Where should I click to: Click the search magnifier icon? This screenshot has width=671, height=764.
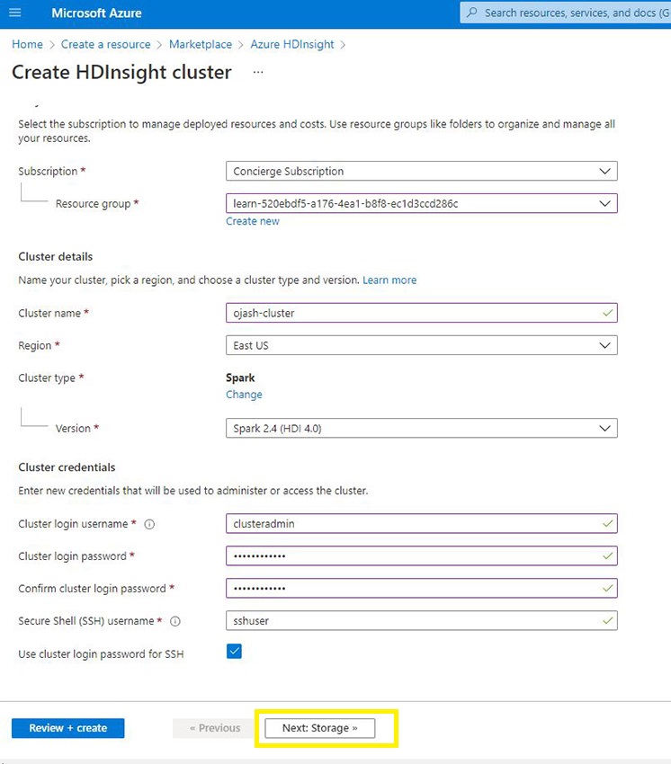tap(472, 13)
